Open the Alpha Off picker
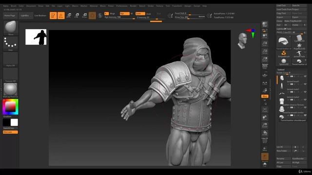The height and width of the screenshot is (175, 312). point(11,59)
